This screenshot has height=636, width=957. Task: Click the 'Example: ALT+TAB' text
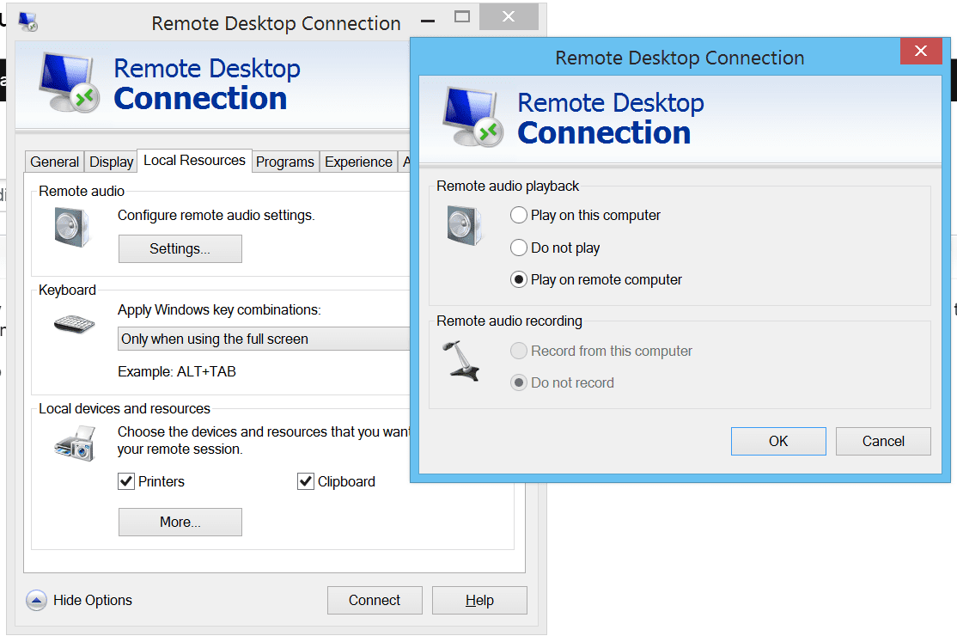(177, 371)
